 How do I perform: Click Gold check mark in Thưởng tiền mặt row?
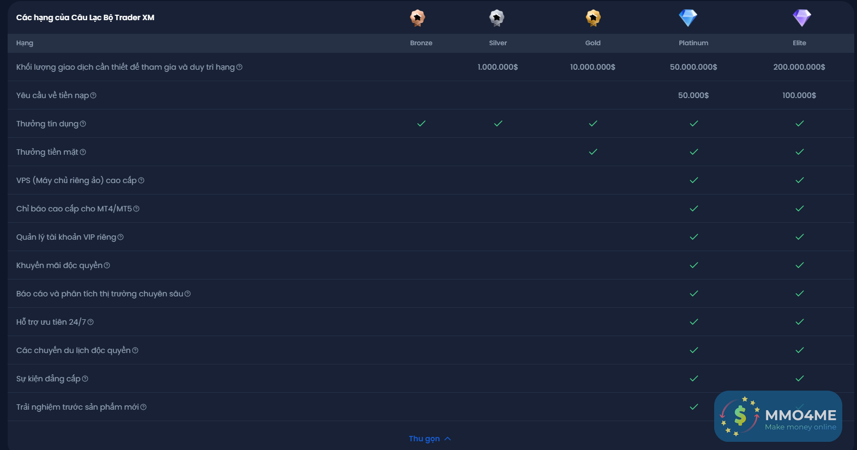(x=593, y=152)
